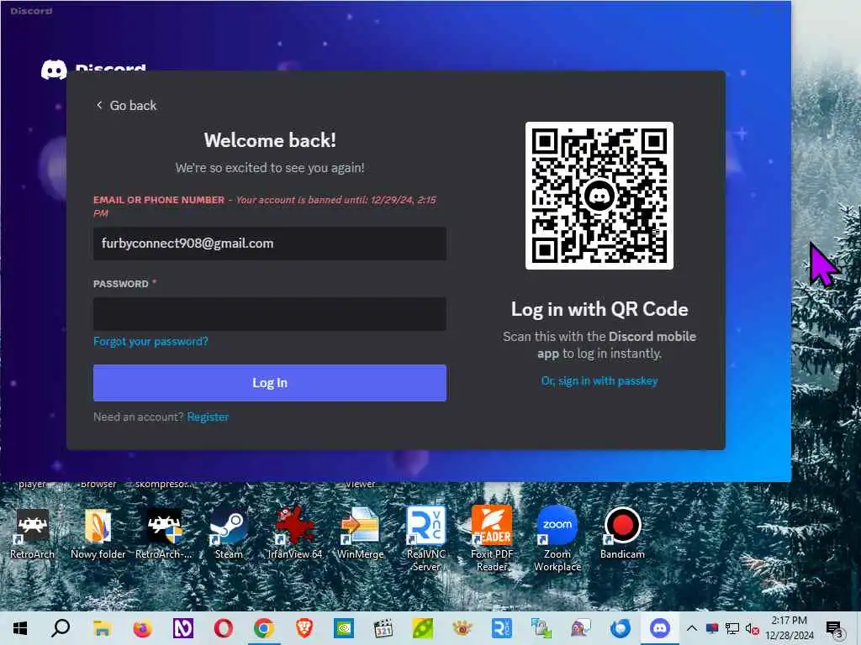Open WinMerge desktop shortcut
The image size is (861, 645).
[360, 534]
